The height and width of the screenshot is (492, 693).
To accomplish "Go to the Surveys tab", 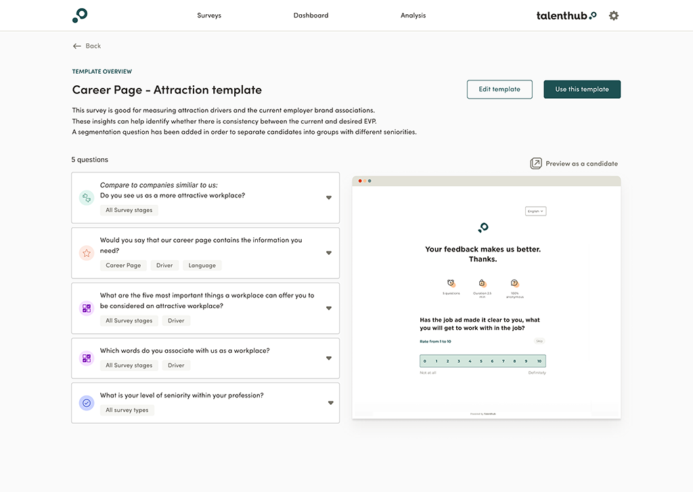I will tap(209, 16).
